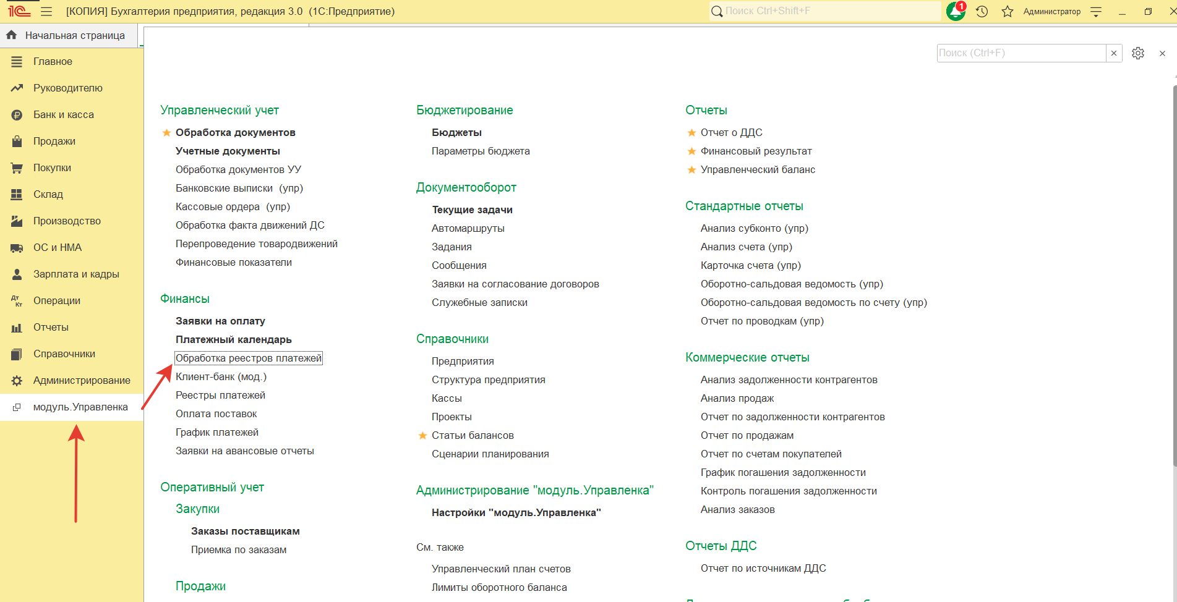Focus the section menu search field
The image size is (1177, 602).
[1021, 53]
